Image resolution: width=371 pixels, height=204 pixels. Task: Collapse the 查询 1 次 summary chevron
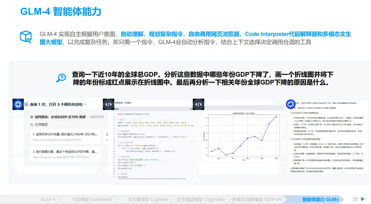[x=86, y=104]
